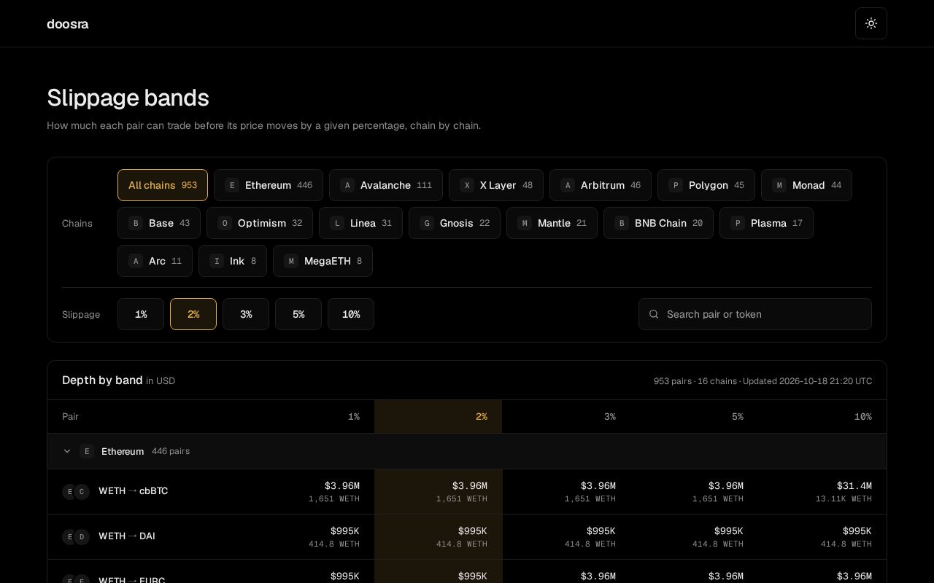Open the WETH → DAI pair row
Screen dimensions: 934x583
click(x=467, y=537)
